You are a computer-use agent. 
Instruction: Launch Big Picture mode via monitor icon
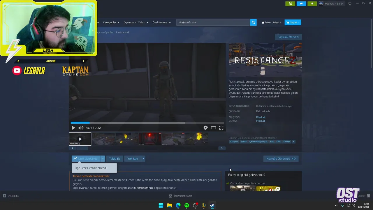pyautogui.click(x=350, y=3)
